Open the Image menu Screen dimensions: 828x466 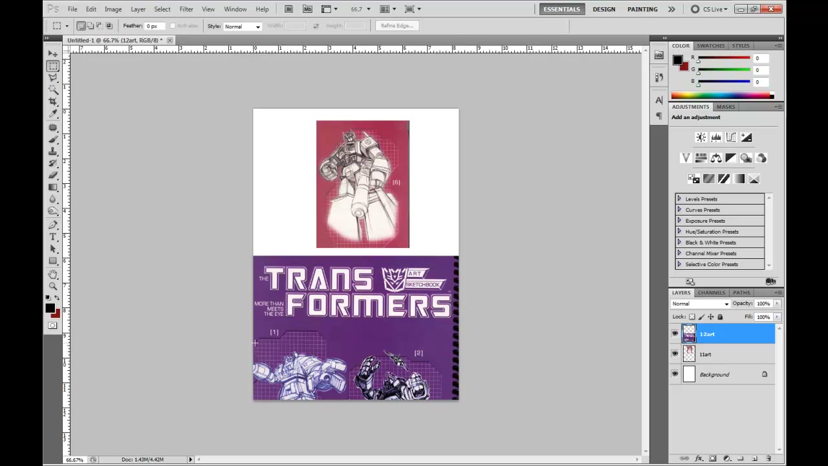tap(113, 9)
